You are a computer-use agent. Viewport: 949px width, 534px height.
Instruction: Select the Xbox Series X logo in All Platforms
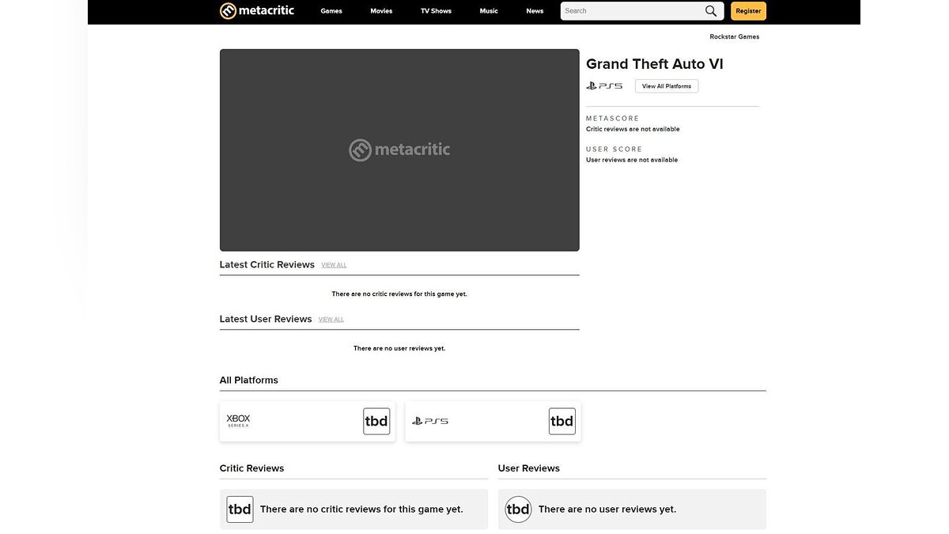point(238,421)
